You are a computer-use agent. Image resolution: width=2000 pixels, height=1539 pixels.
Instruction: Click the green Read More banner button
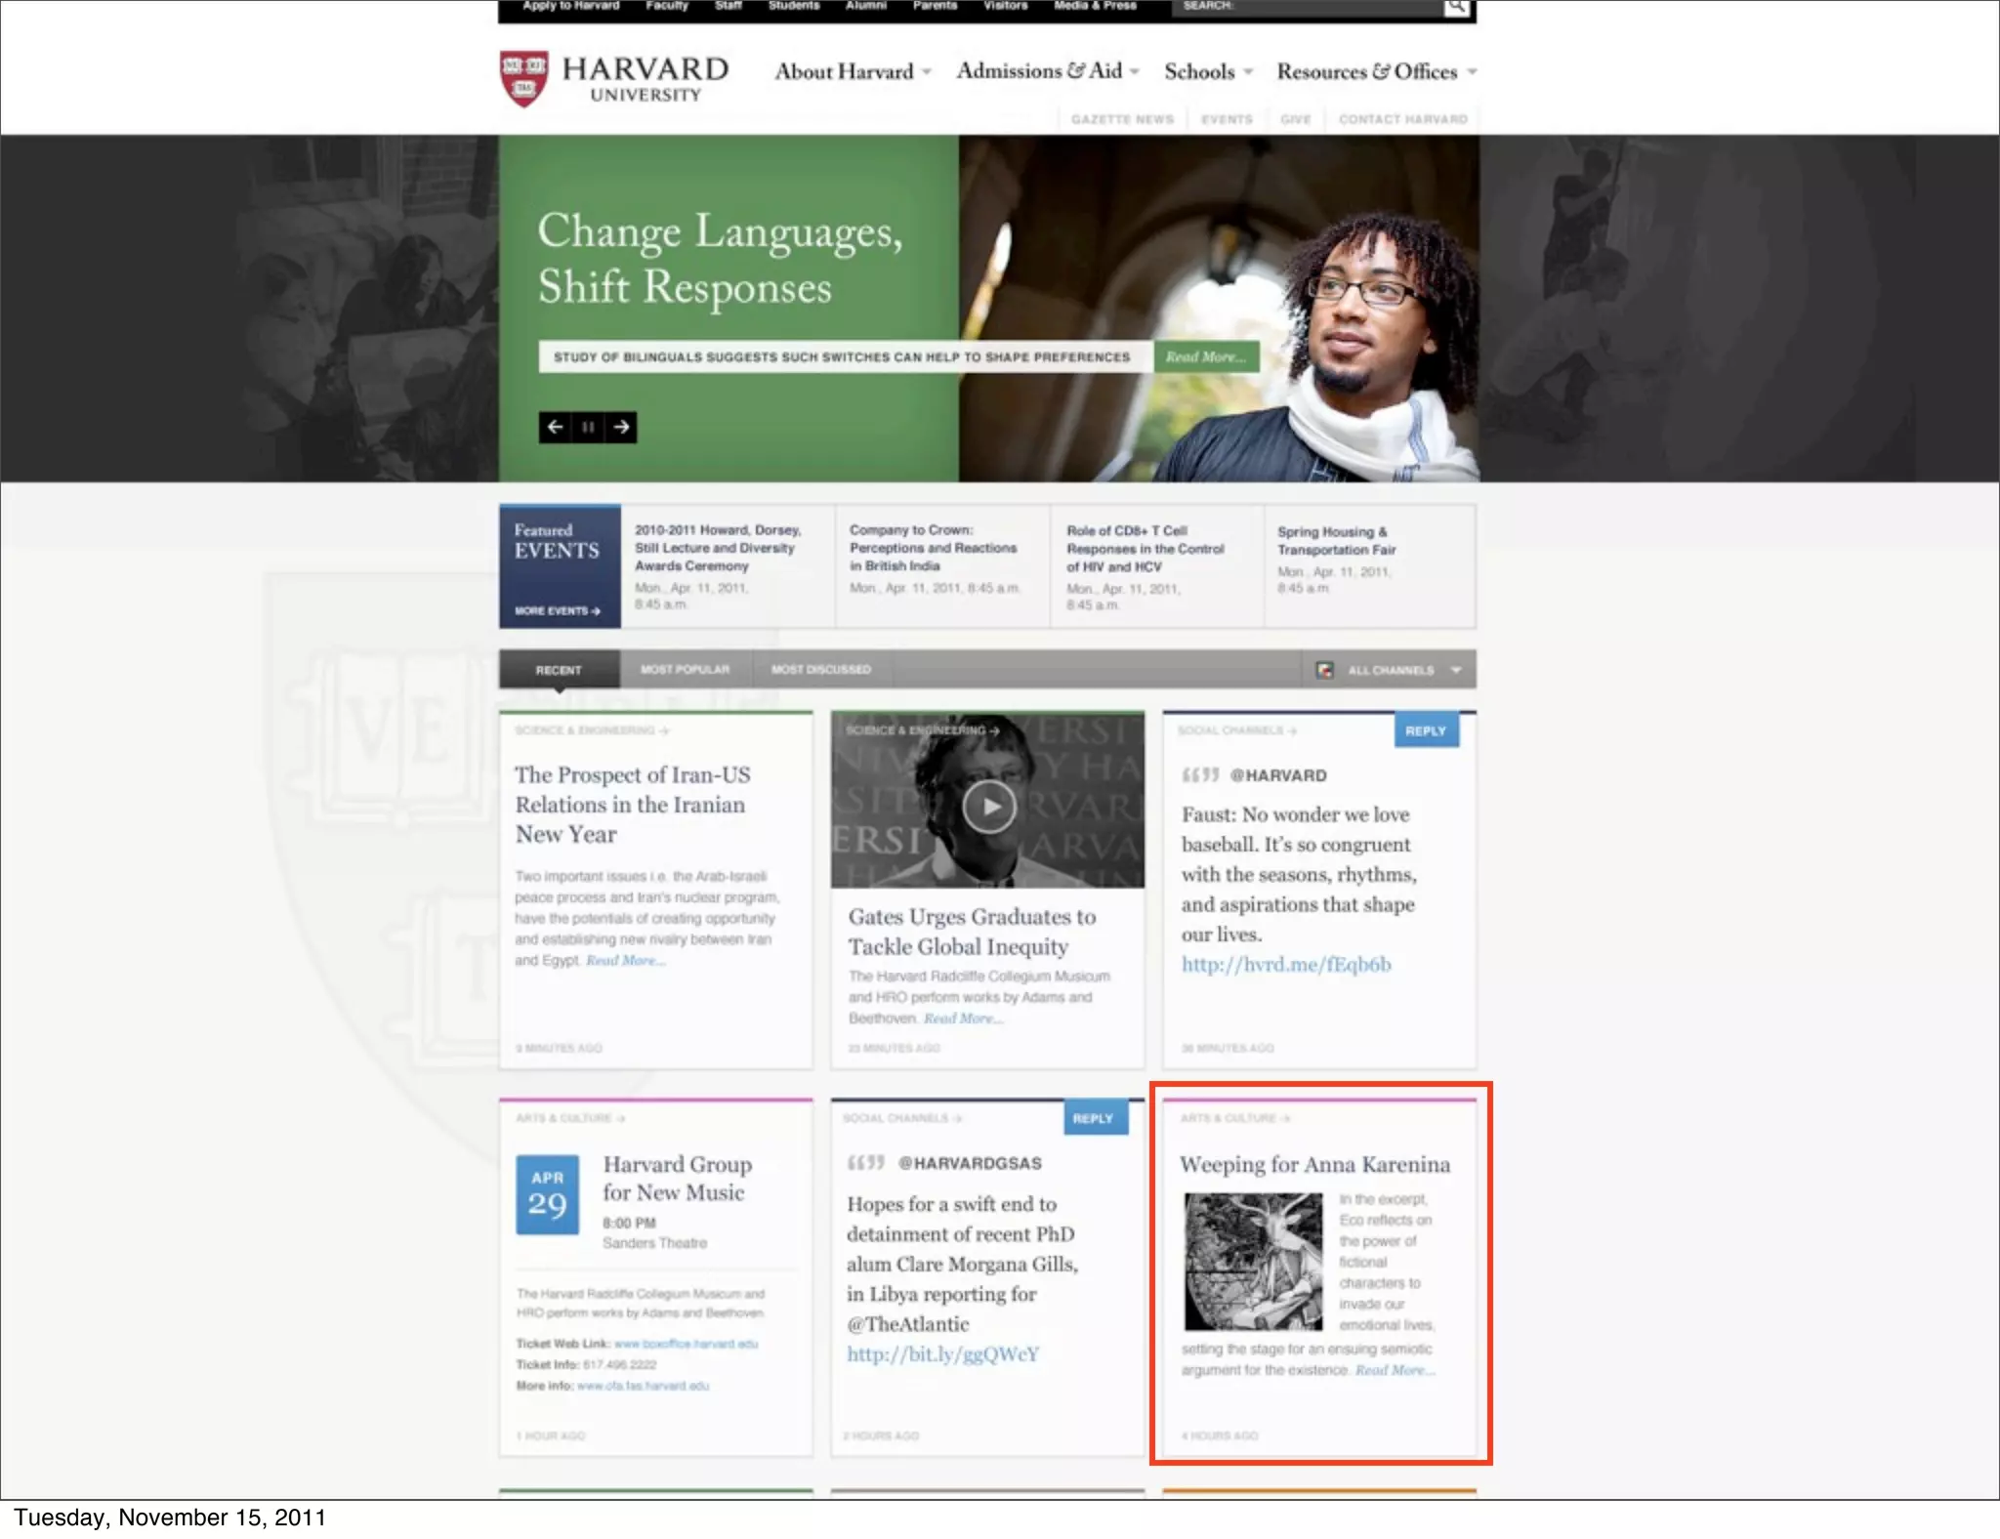(1205, 357)
